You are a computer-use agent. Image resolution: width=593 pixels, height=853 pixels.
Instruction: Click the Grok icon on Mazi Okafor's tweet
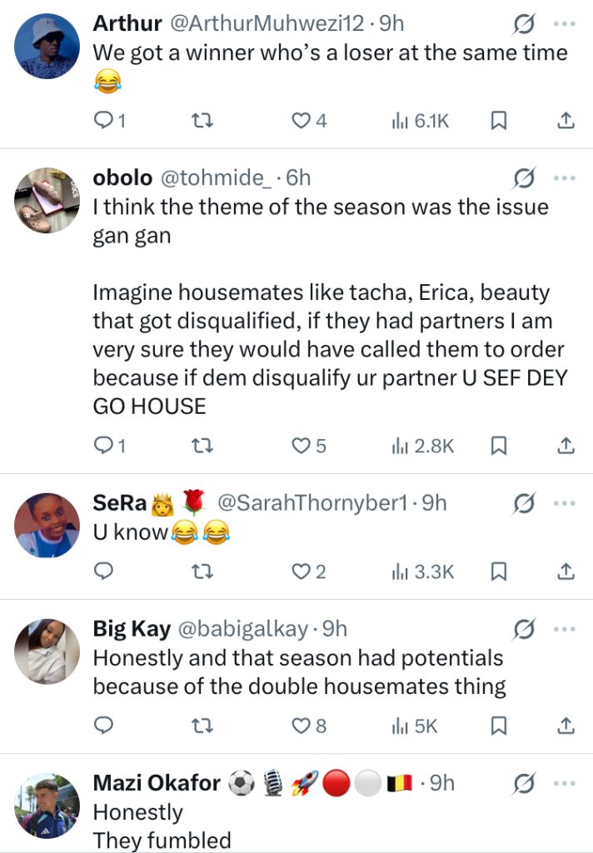tap(524, 784)
